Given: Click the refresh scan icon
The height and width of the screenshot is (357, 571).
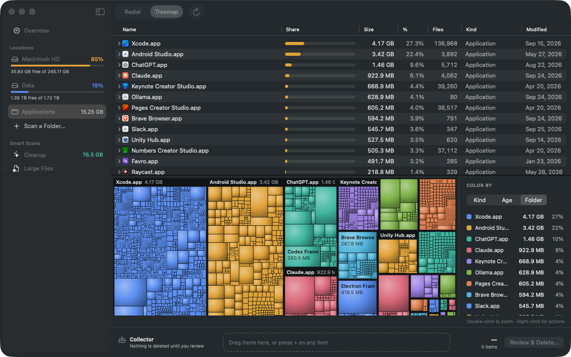Looking at the screenshot, I should coord(196,12).
